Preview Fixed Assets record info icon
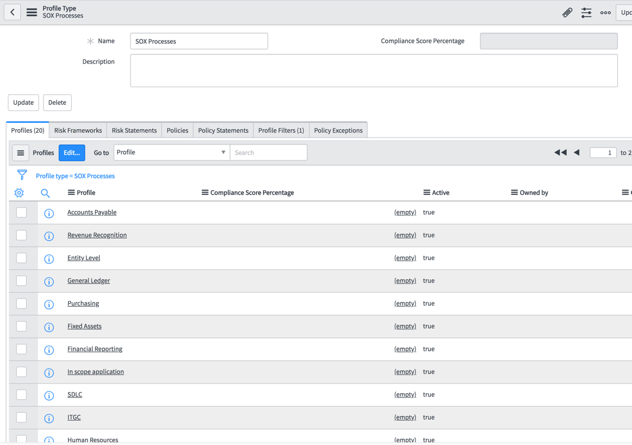Image resolution: width=632 pixels, height=445 pixels. 49,327
